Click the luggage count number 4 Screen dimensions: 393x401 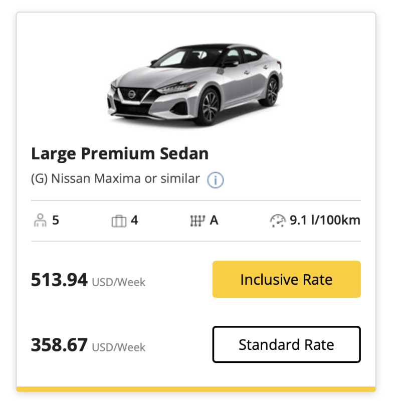click(134, 220)
